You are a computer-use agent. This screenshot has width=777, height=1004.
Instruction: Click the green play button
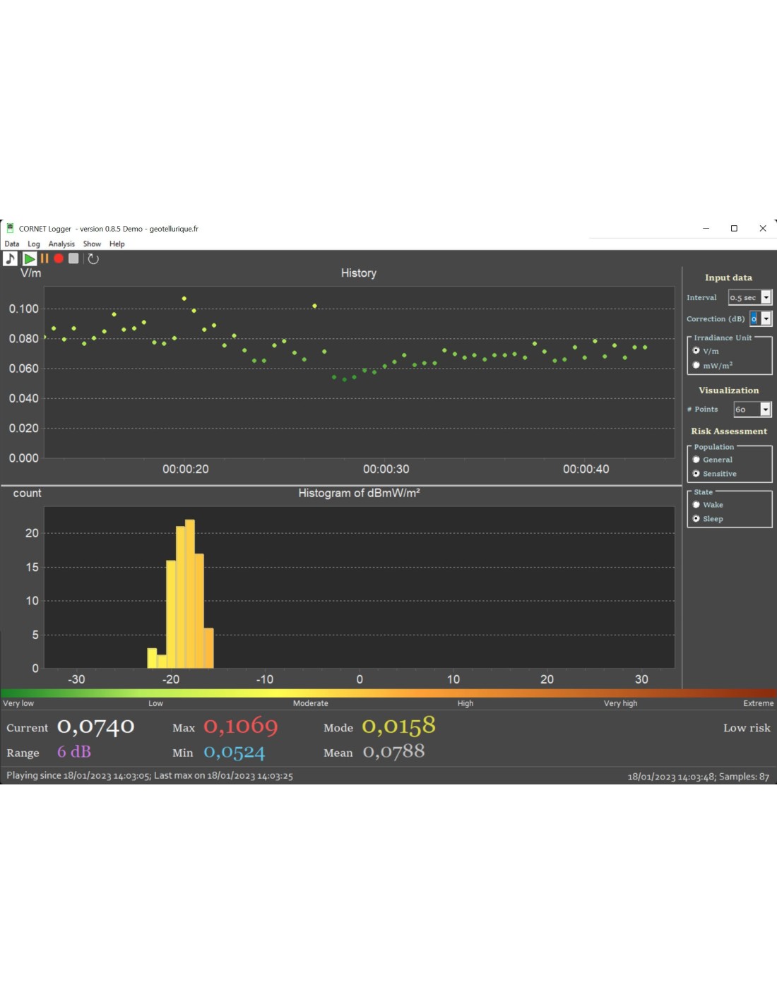[30, 259]
